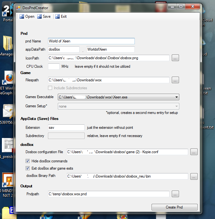215x219 pixels.
Task: Browse for the IconPath file
Action: click(x=176, y=58)
